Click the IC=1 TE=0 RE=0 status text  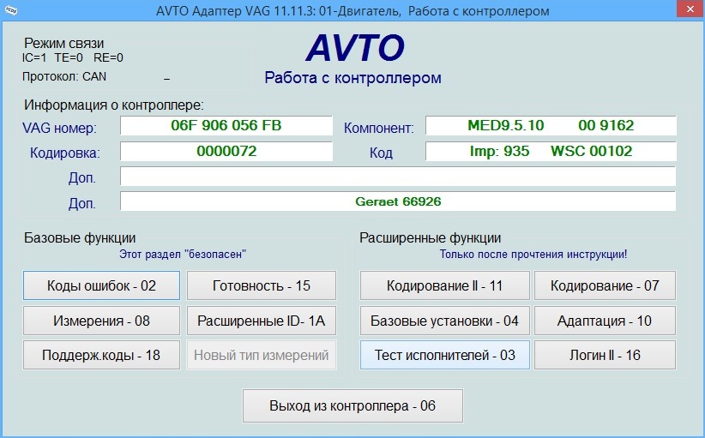pos(72,57)
